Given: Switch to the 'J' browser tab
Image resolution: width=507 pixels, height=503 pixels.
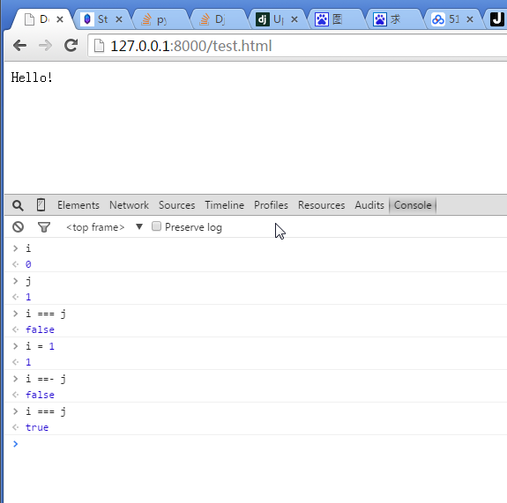Looking at the screenshot, I should click(497, 19).
